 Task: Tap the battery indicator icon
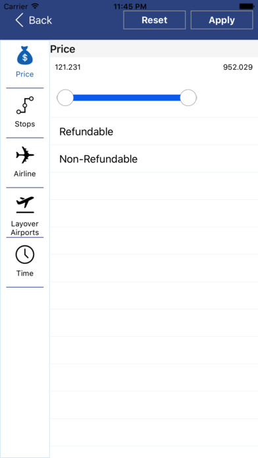[x=247, y=6]
